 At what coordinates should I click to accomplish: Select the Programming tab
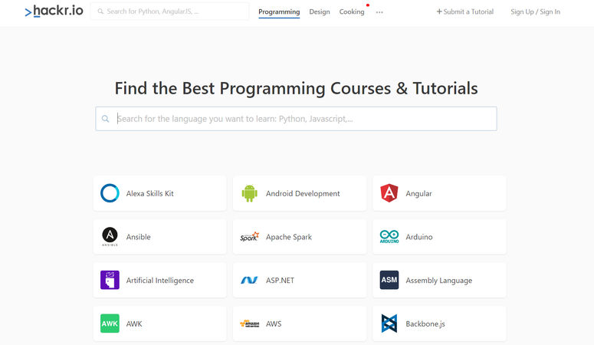coord(279,12)
